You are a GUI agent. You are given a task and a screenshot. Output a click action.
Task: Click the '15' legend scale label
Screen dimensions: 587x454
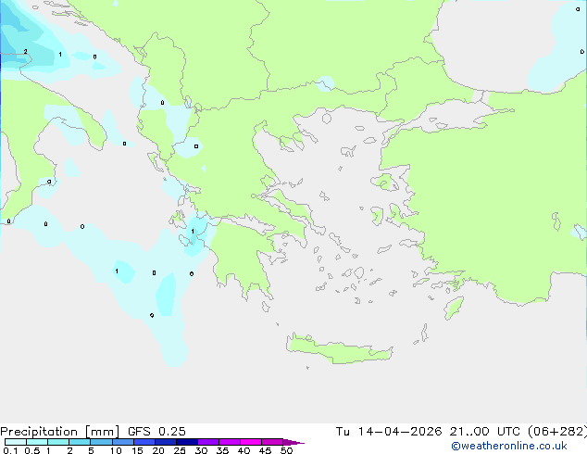point(137,450)
